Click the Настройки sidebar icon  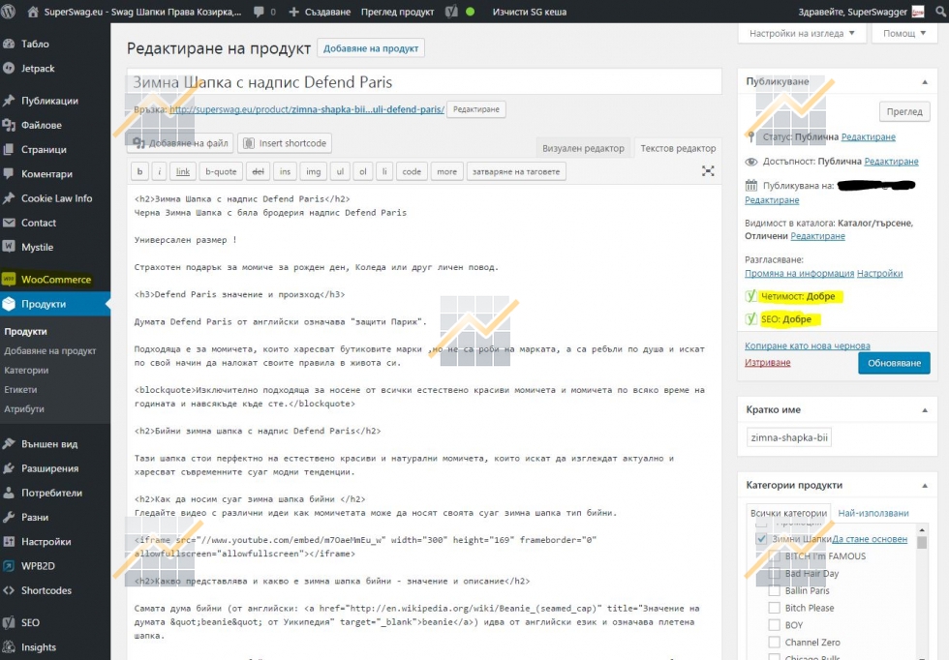9,541
